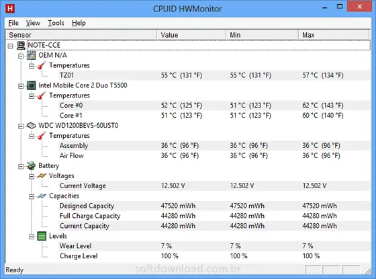Collapse the NOTE-CCE root node

(10, 46)
